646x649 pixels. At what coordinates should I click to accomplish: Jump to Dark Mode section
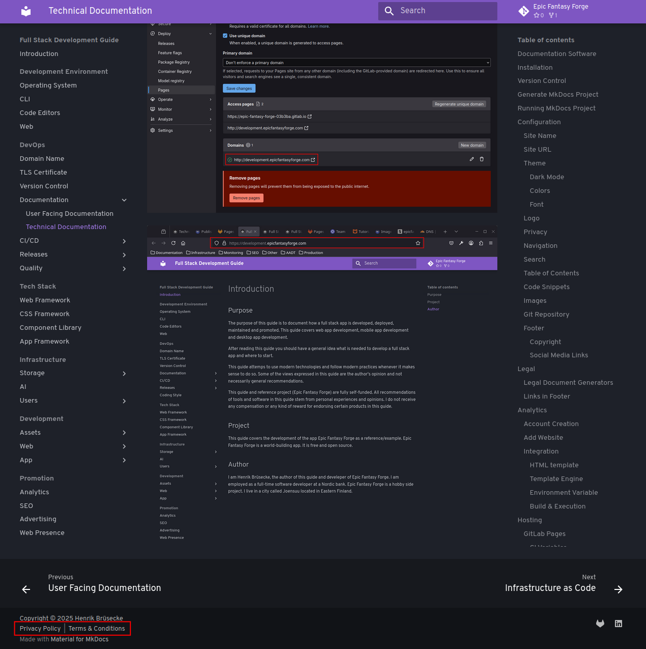pyautogui.click(x=547, y=177)
